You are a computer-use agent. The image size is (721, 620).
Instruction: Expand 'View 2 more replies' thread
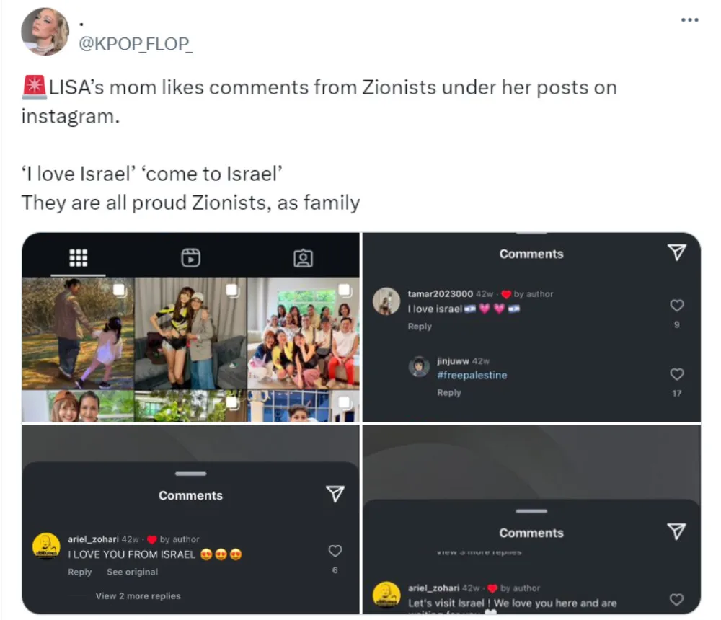click(138, 596)
